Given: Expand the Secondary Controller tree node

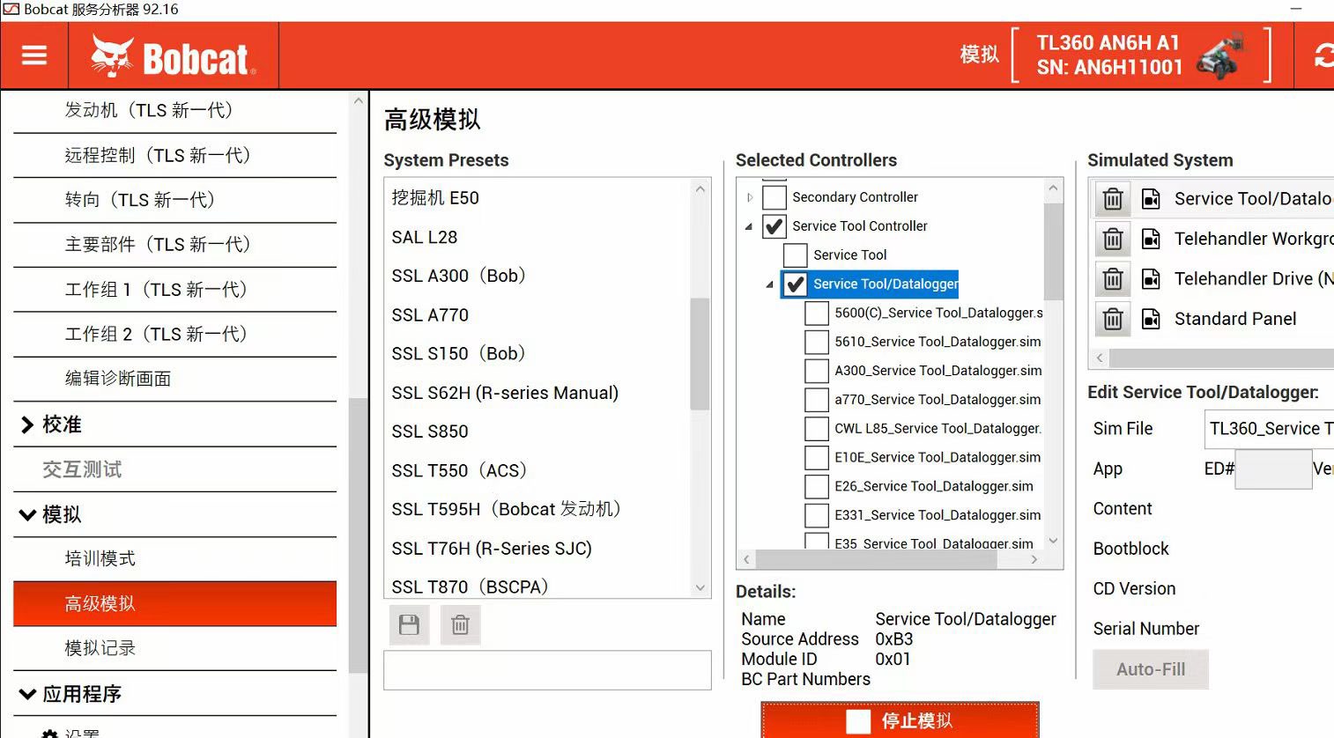Looking at the screenshot, I should [x=750, y=197].
